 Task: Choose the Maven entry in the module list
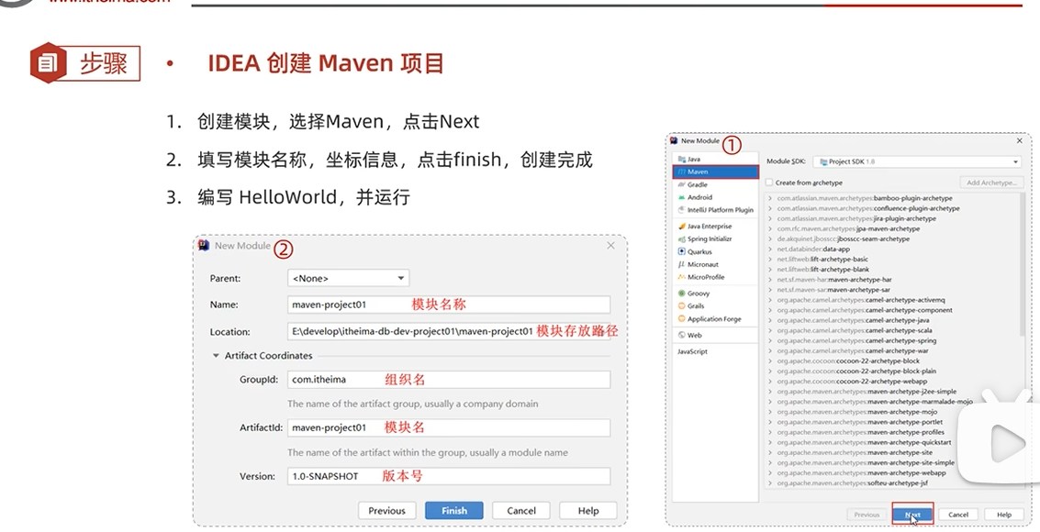[715, 172]
